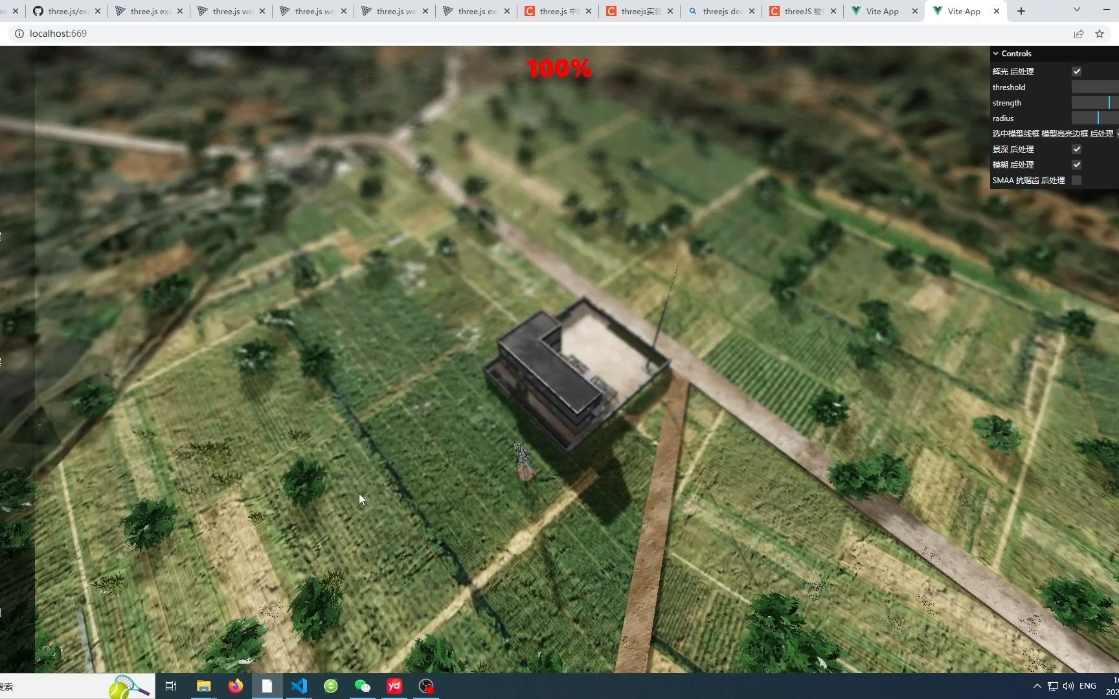Enable the SMAA 抗锯齿 后处理 checkbox
The height and width of the screenshot is (699, 1119).
pyautogui.click(x=1076, y=181)
